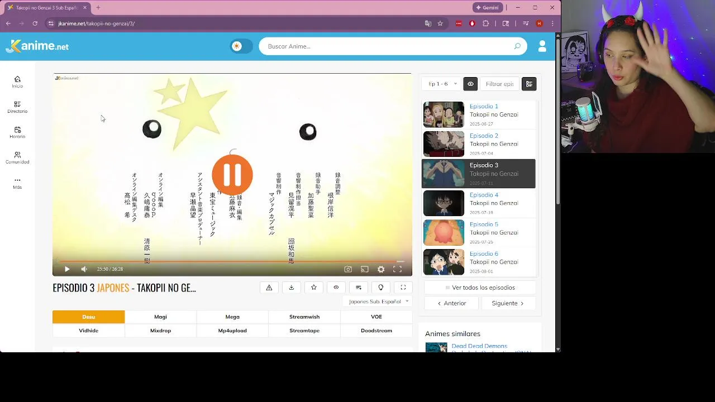Select the Desu server tab

pos(88,317)
